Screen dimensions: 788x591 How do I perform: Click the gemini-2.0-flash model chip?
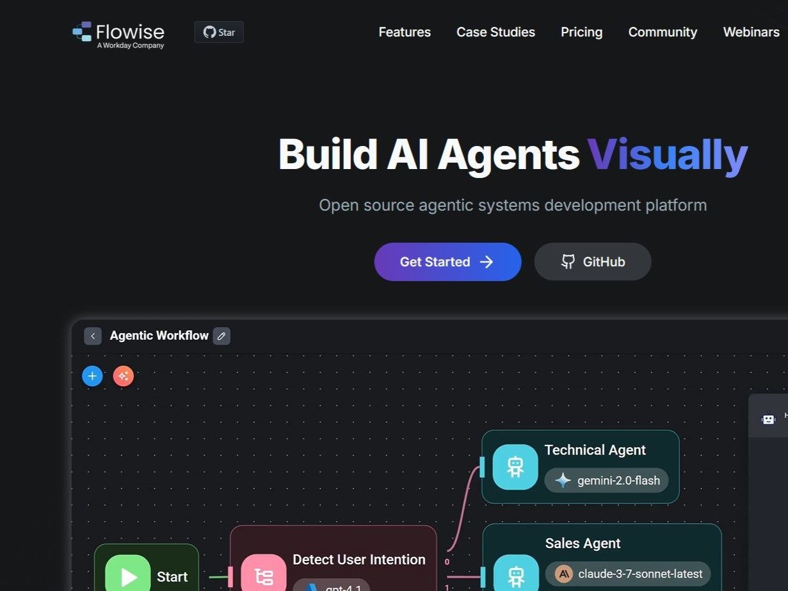(607, 480)
